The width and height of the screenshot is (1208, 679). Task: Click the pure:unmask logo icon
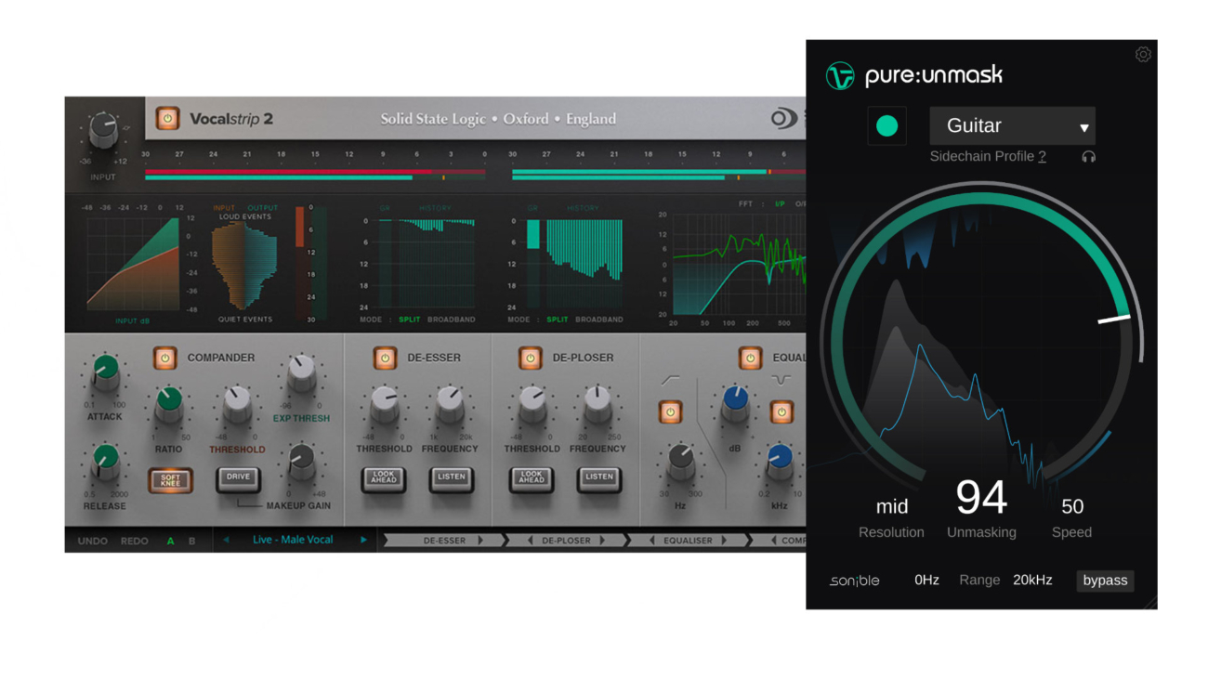pyautogui.click(x=840, y=75)
